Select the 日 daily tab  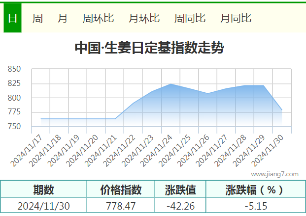click(12, 18)
